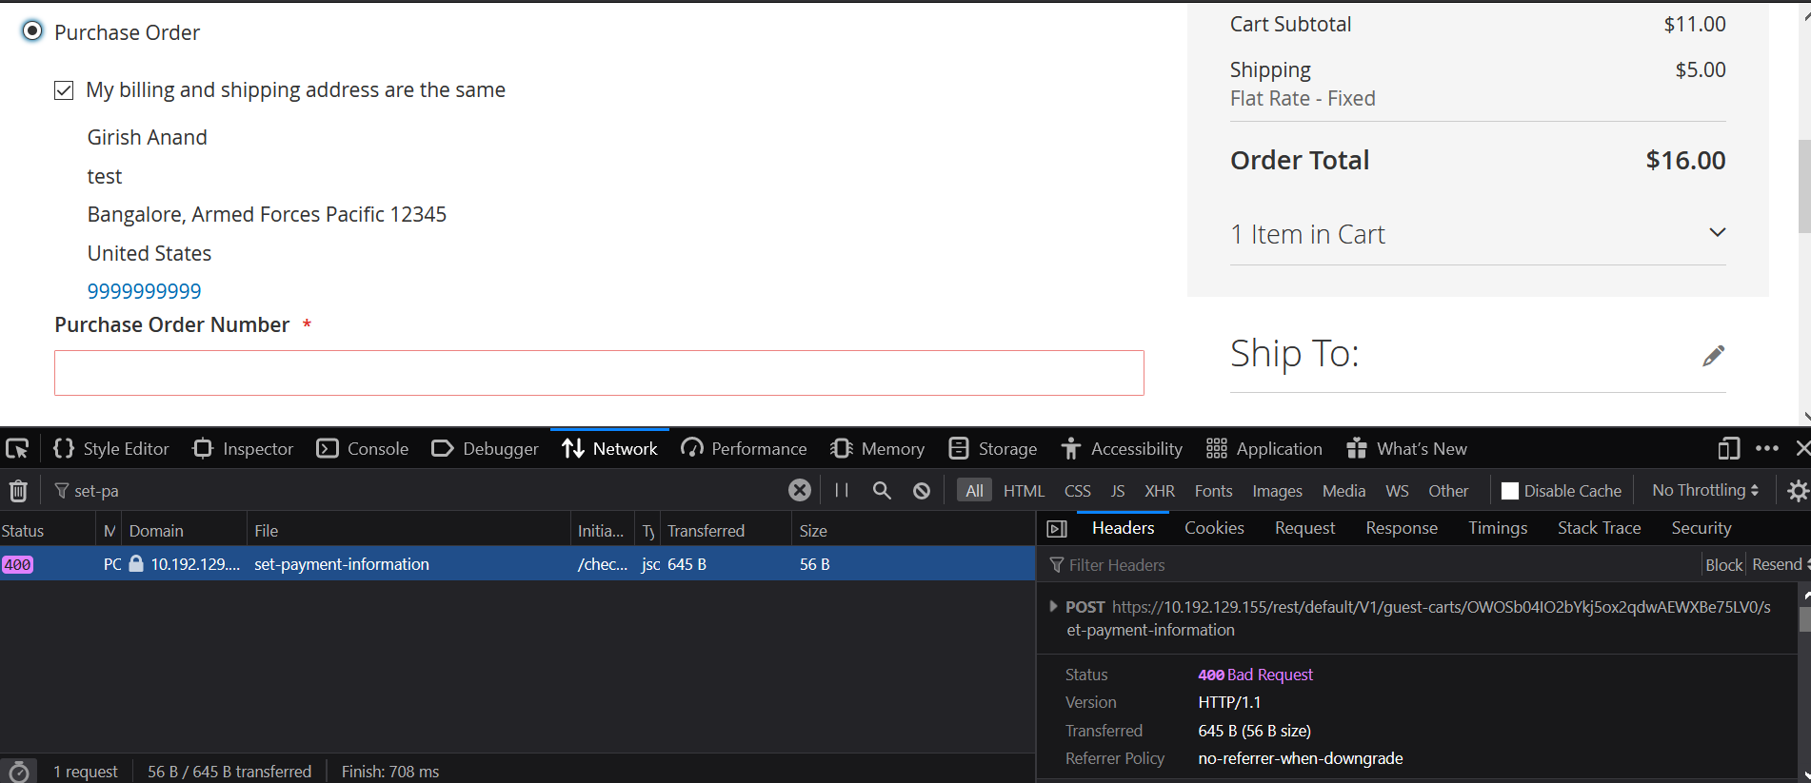Select the set-payment-information request row
Viewport: 1811px width, 783px height.
[x=517, y=564]
